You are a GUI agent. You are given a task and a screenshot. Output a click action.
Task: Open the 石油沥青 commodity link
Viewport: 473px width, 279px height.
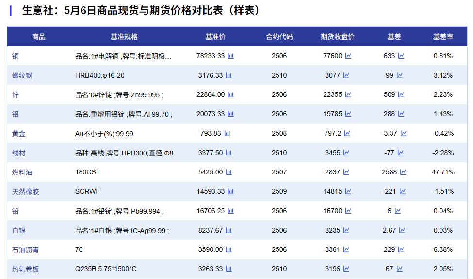pos(26,250)
